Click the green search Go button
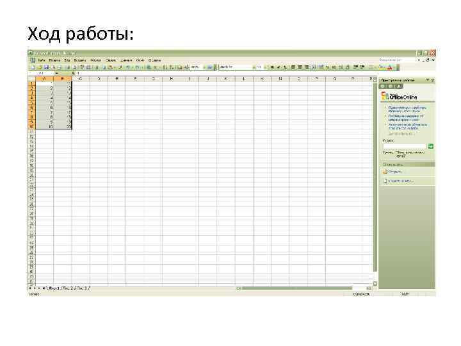Image resolution: width=461 pixels, height=346 pixels. pos(431,146)
